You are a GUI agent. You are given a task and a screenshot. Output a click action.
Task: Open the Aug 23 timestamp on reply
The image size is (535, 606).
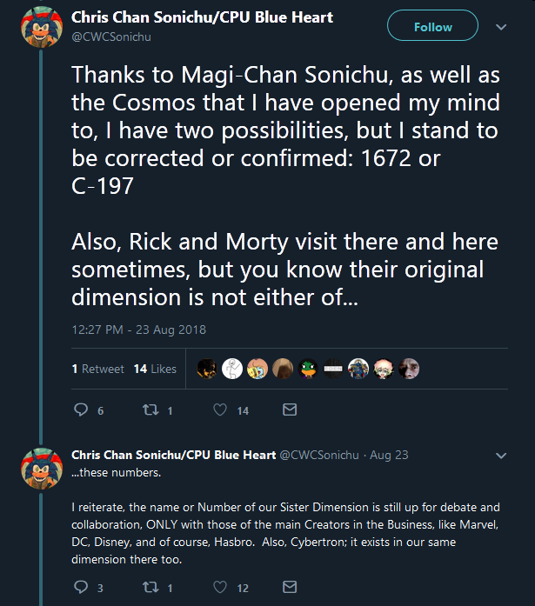pyautogui.click(x=389, y=456)
